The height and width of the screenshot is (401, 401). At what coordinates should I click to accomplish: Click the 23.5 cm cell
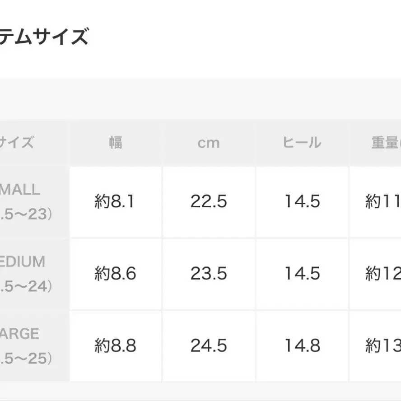pyautogui.click(x=209, y=274)
